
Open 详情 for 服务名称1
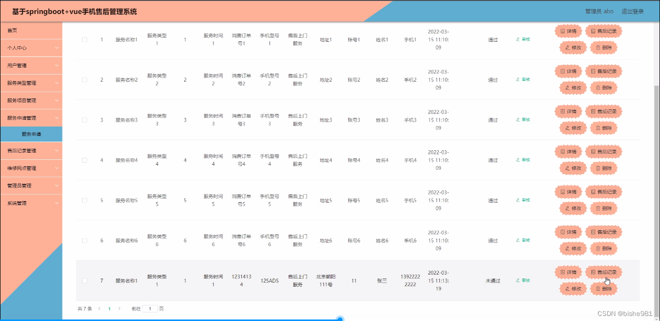tap(568, 31)
